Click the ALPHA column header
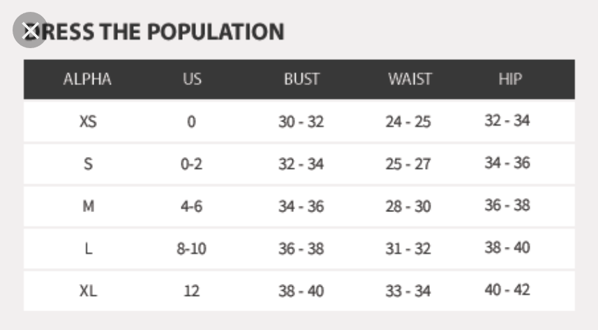The height and width of the screenshot is (330, 598). pyautogui.click(x=87, y=80)
